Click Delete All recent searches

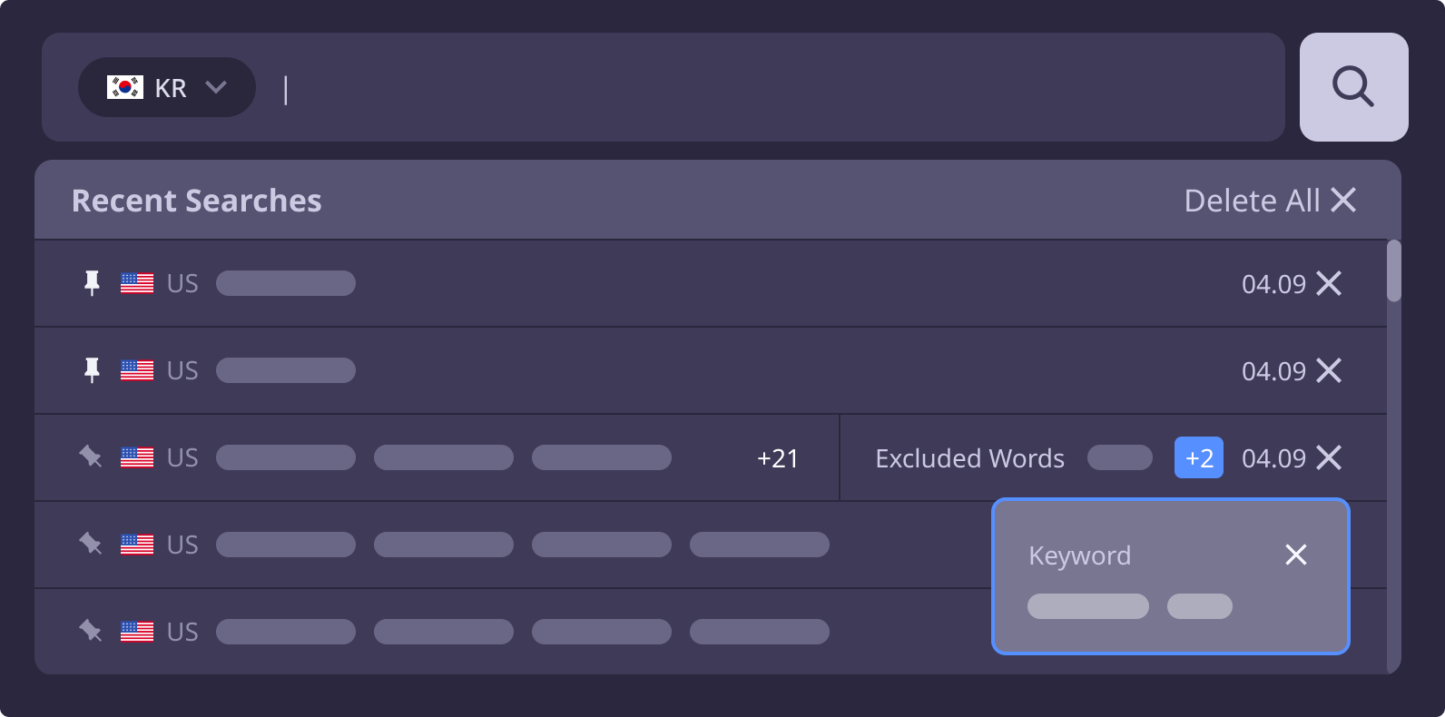(x=1269, y=201)
